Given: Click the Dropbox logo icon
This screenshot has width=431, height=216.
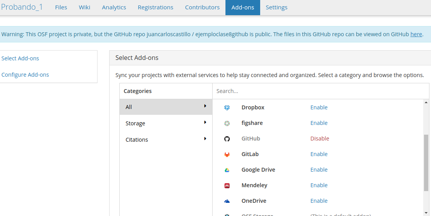Looking at the screenshot, I should 227,108.
